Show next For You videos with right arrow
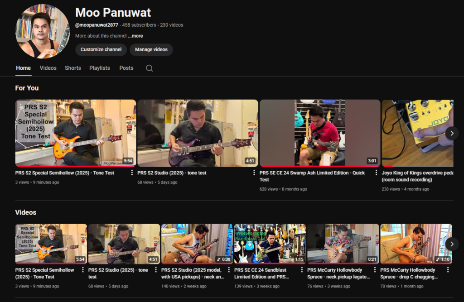Screen dimensions: 464x302 [x=452, y=134]
